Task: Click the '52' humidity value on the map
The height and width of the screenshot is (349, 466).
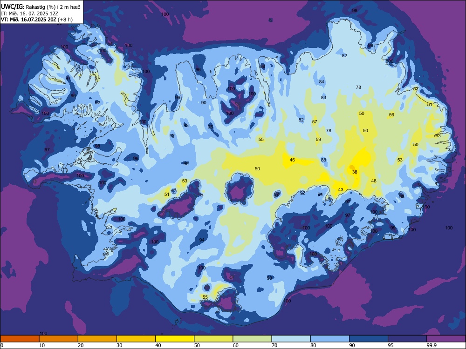Action: point(416,89)
